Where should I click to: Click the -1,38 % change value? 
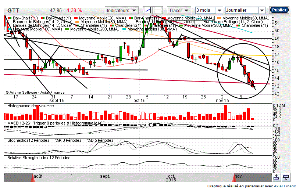[74, 11]
